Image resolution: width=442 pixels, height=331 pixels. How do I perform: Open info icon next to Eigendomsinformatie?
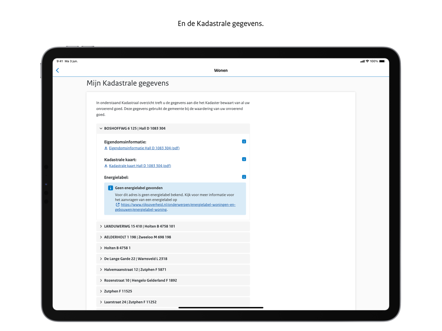click(244, 142)
